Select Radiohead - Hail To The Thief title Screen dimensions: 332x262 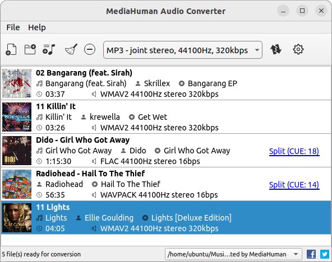(90, 174)
